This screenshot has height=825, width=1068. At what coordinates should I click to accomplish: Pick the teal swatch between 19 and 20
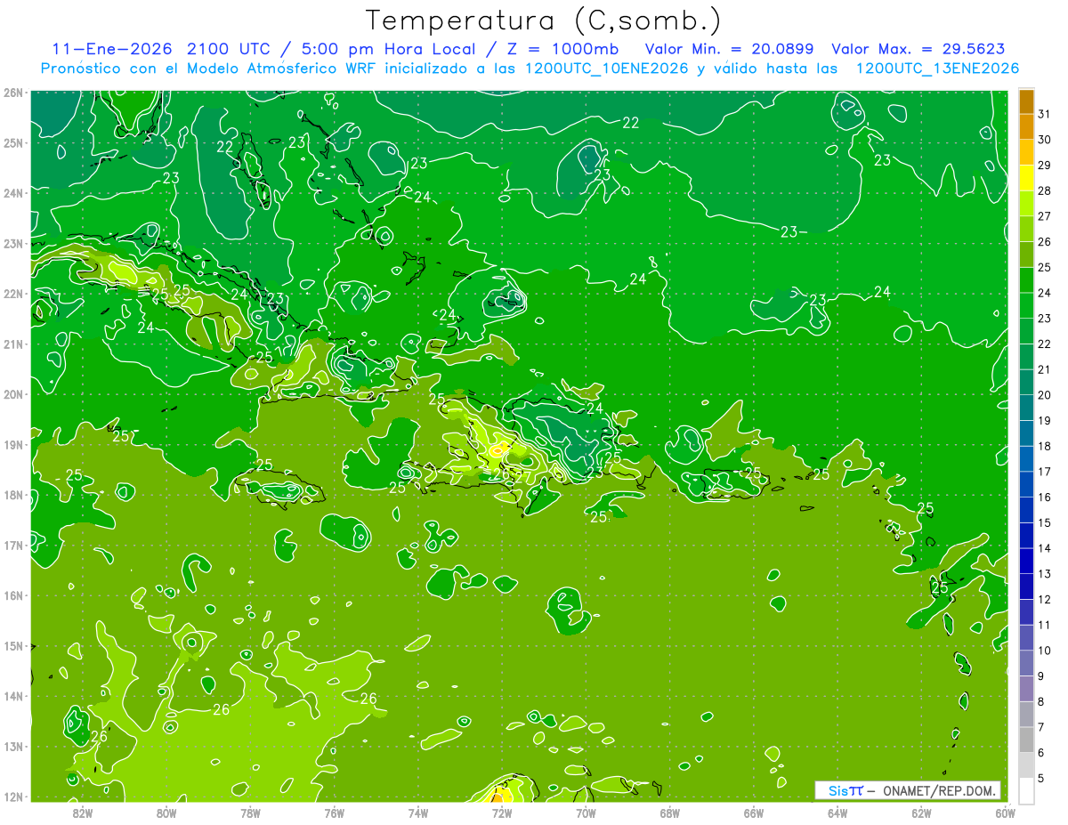pos(1026,408)
